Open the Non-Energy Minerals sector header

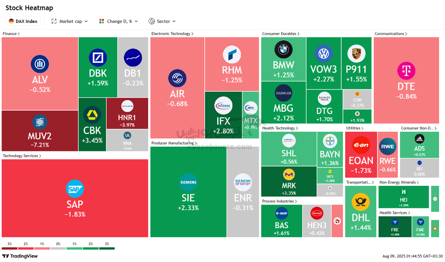coord(399,182)
